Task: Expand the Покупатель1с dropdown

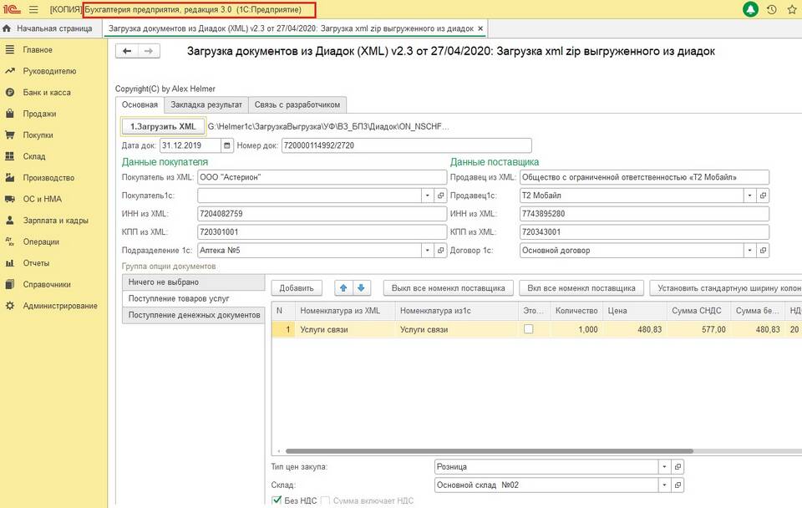Action: pos(428,196)
